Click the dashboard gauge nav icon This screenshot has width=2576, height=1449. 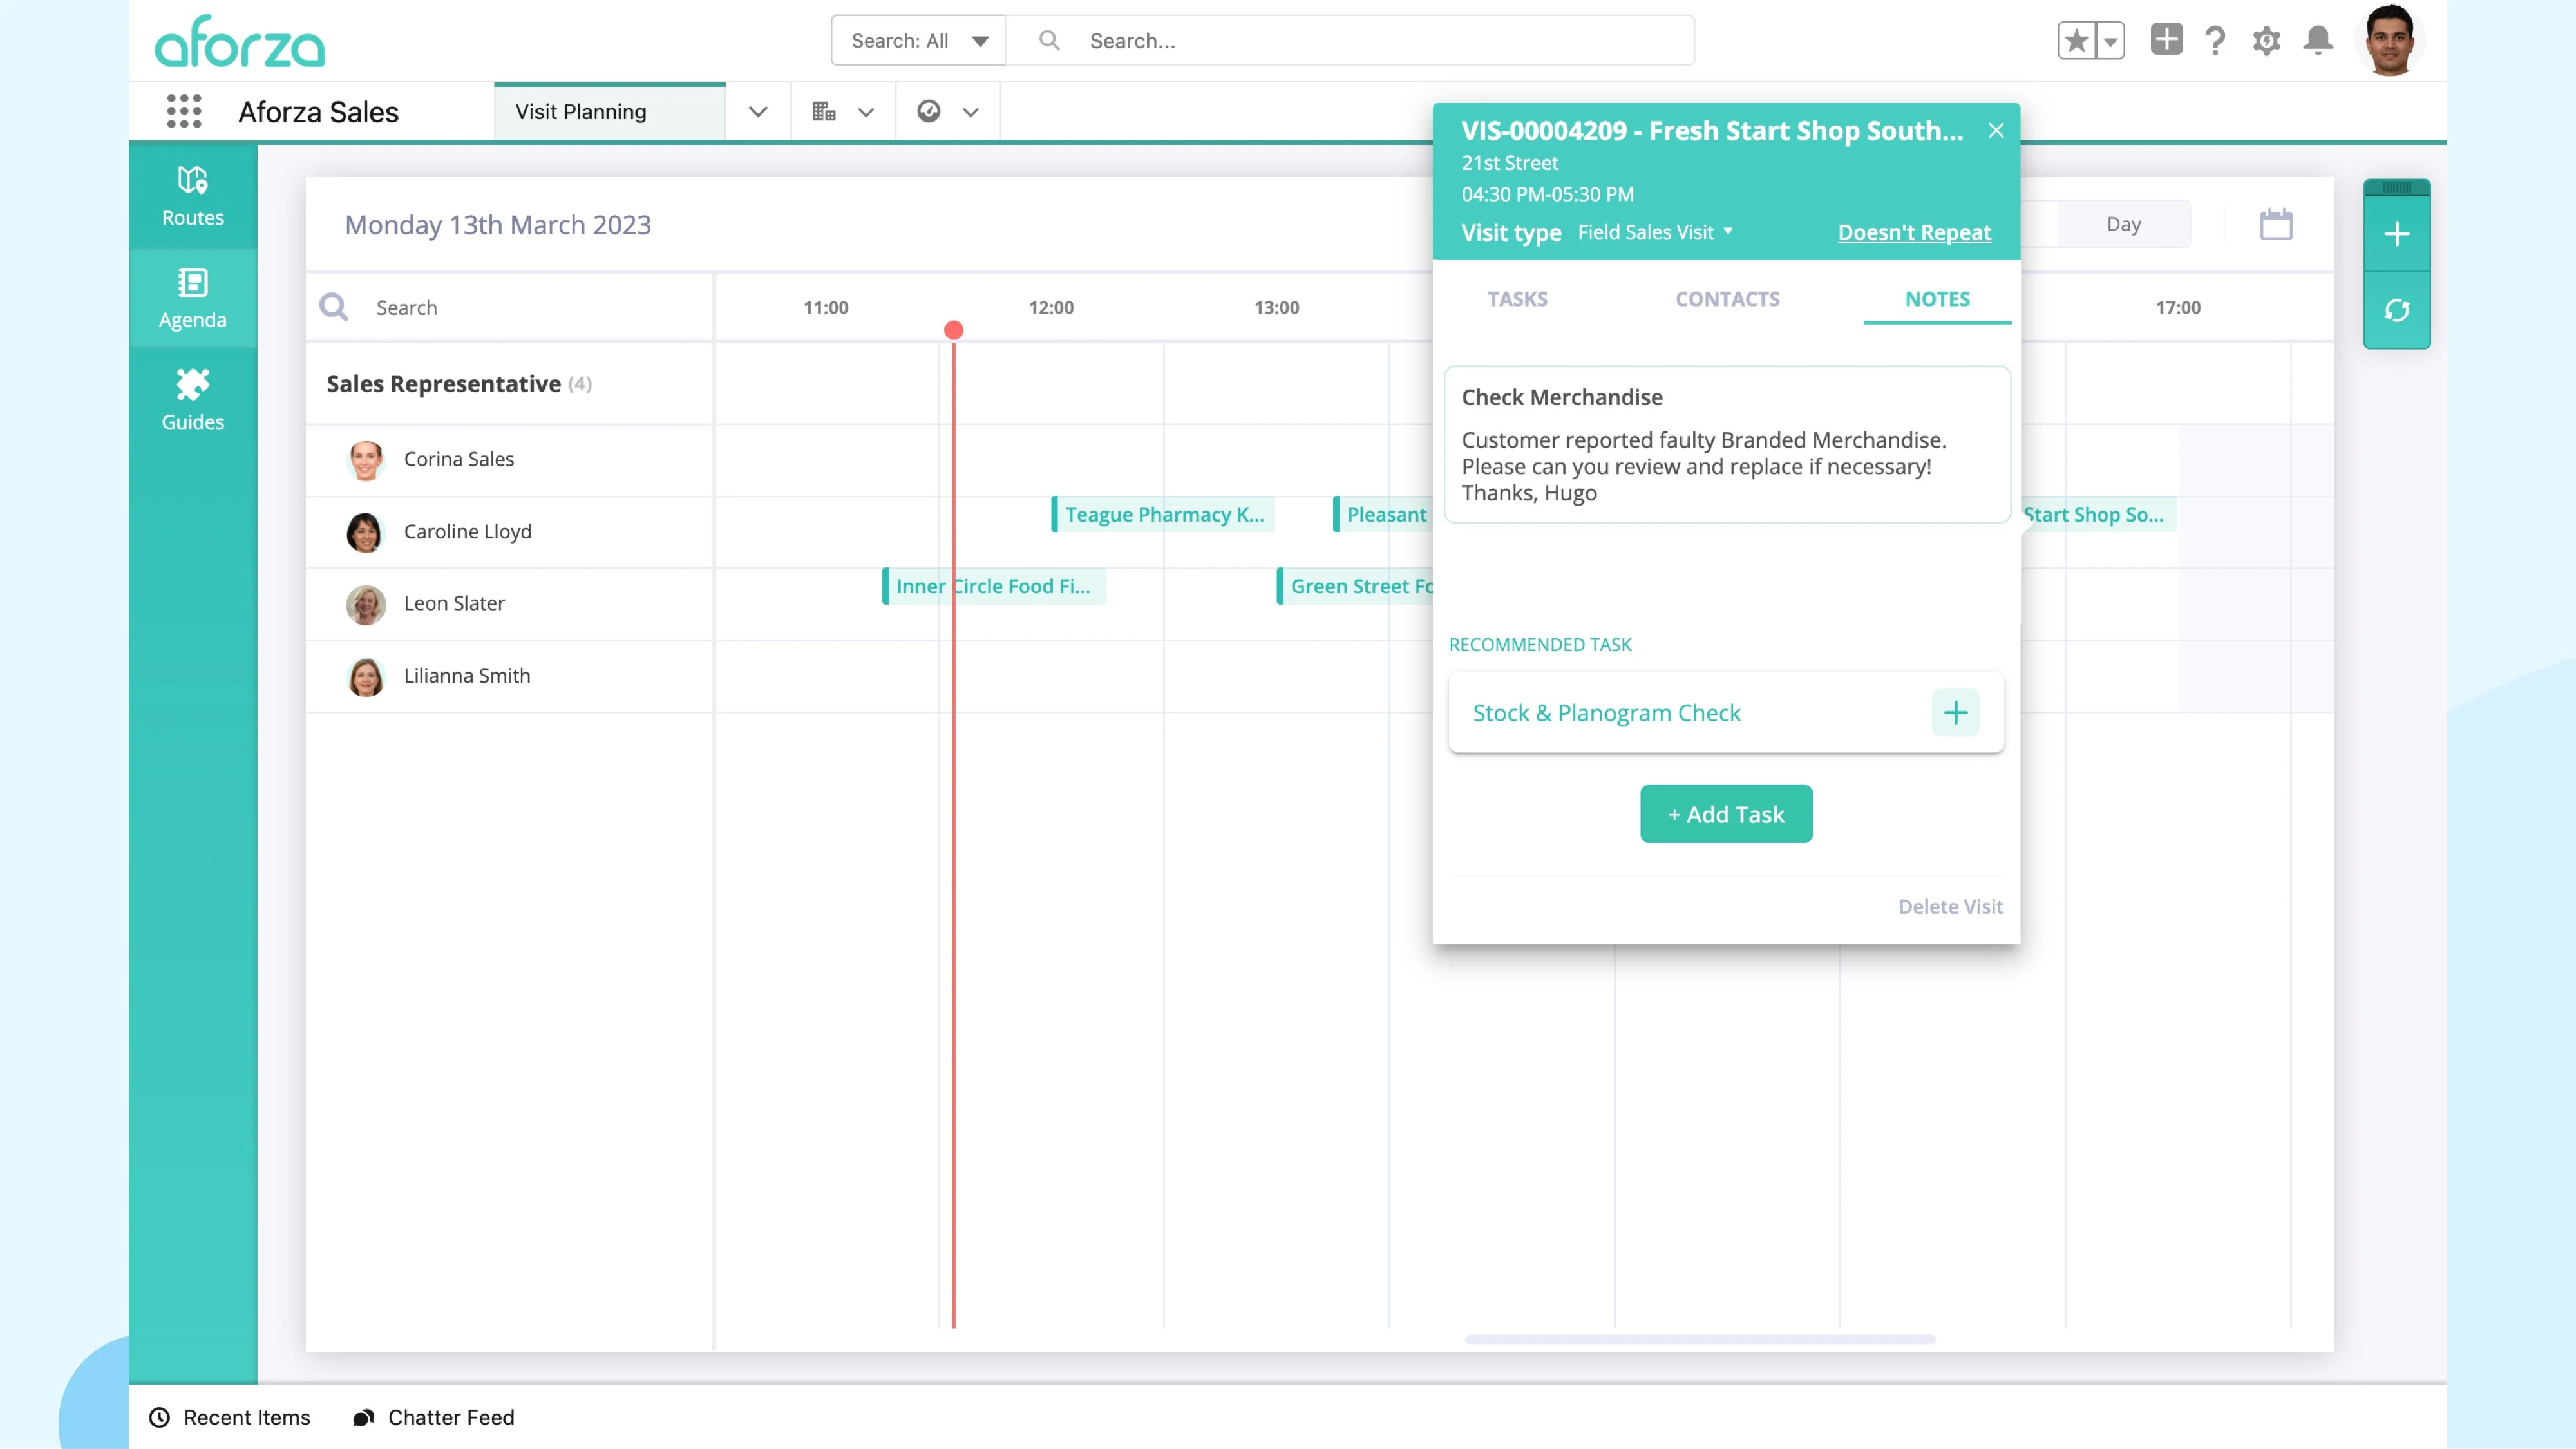point(929,111)
